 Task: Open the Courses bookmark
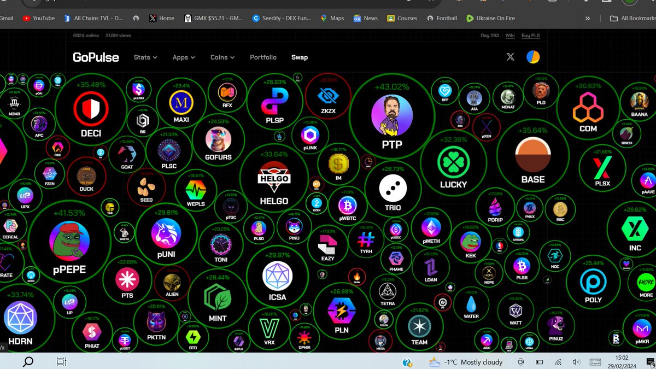pyautogui.click(x=402, y=18)
